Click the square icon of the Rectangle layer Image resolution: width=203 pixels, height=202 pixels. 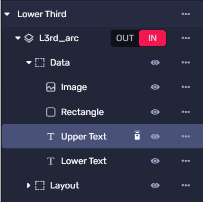point(51,112)
